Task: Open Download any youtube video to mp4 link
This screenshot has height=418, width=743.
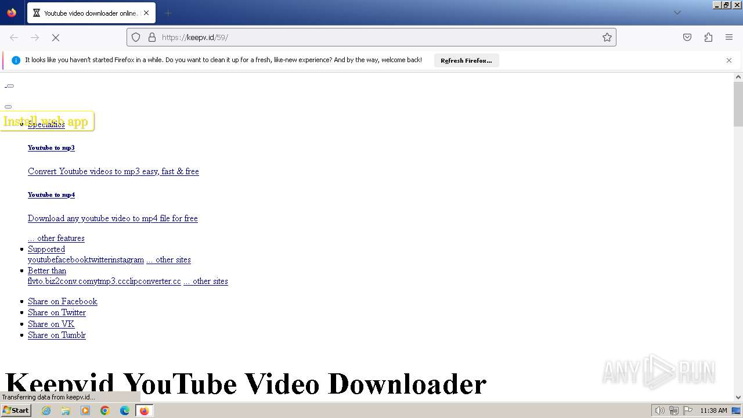Action: [x=113, y=218]
